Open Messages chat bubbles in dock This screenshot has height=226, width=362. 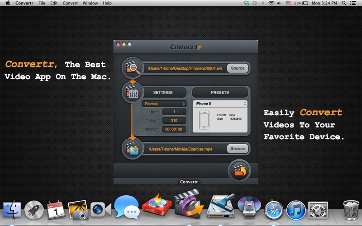pyautogui.click(x=127, y=207)
